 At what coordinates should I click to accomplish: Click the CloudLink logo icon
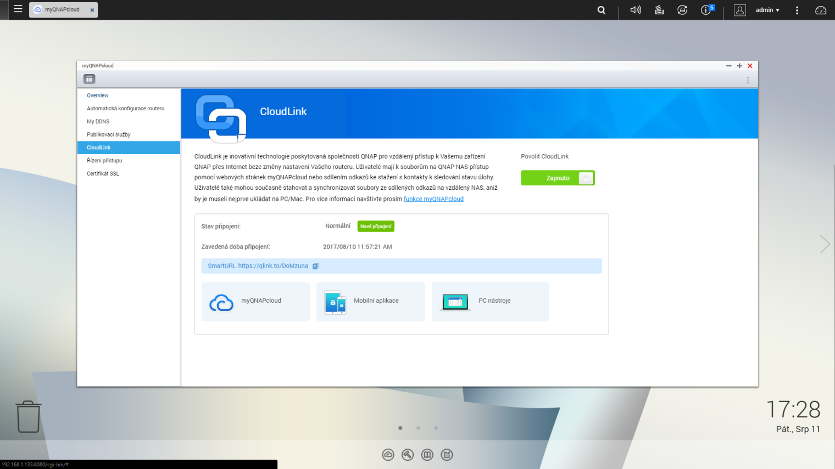[221, 118]
